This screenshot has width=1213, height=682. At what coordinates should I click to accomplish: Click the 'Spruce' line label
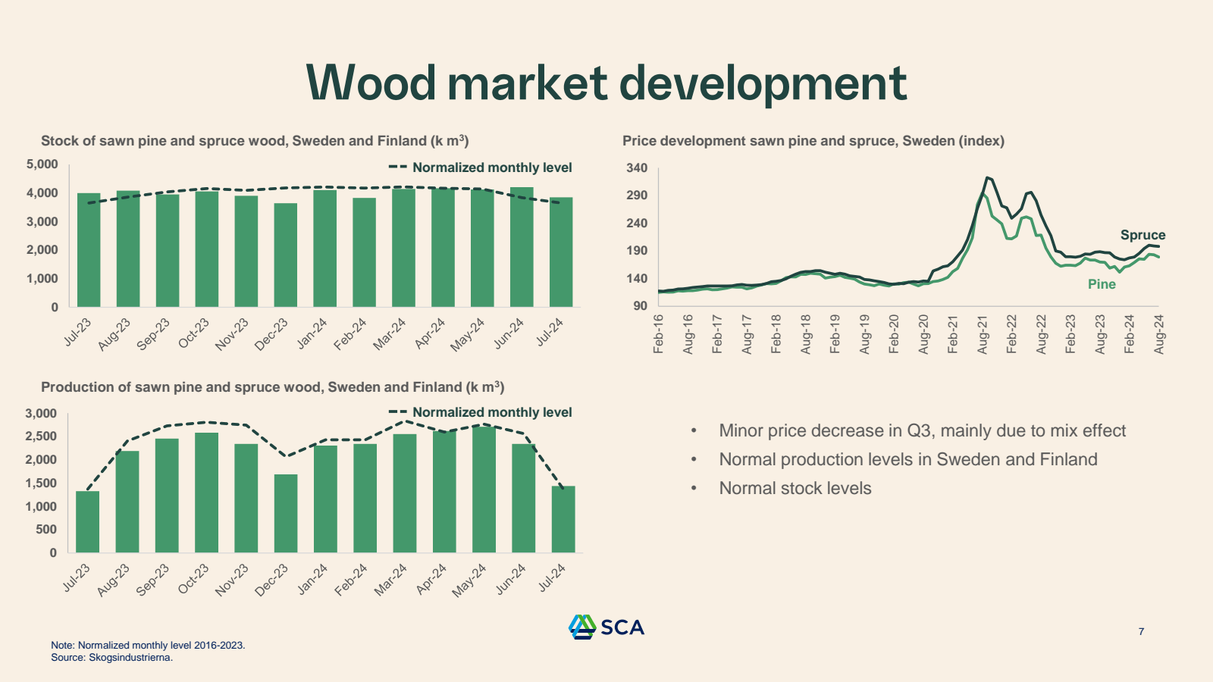pos(1142,235)
